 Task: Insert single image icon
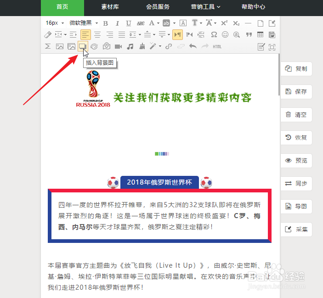tap(60, 46)
